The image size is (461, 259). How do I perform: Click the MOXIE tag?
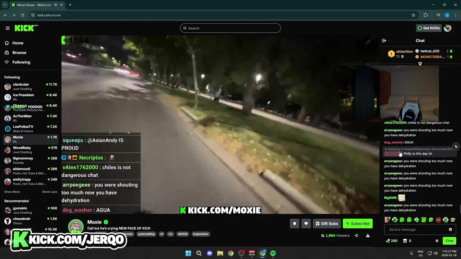click(x=183, y=234)
